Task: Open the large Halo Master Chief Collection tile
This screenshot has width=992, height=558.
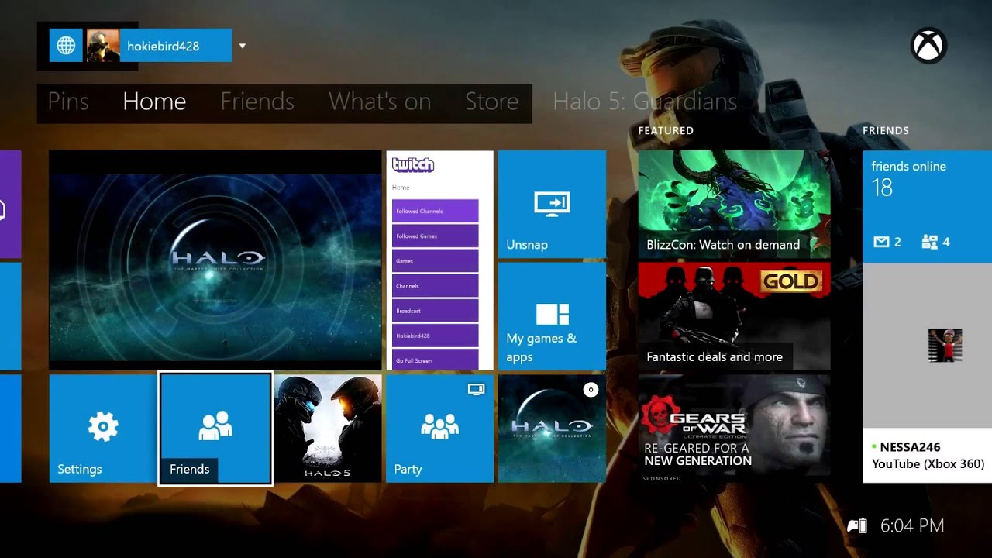Action: tap(215, 260)
